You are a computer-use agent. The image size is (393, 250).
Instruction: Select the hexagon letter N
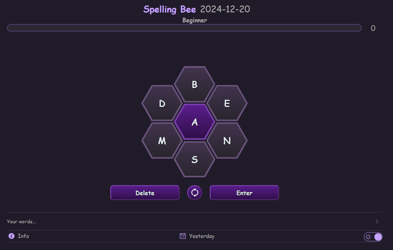(x=227, y=140)
